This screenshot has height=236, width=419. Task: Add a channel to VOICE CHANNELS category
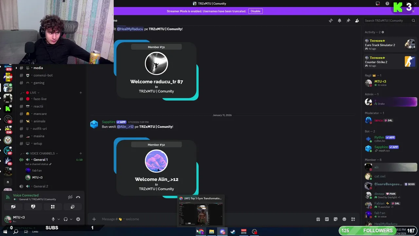point(81,153)
